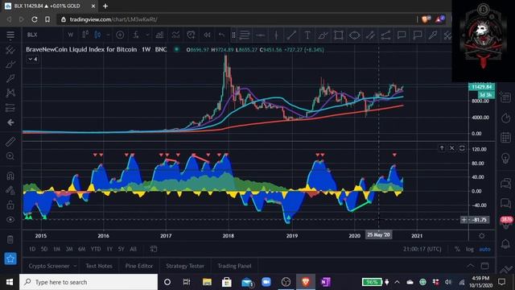Screen dimensions: 515x290
Task: Toggle the favorites star toolbar button
Action: coord(10,259)
